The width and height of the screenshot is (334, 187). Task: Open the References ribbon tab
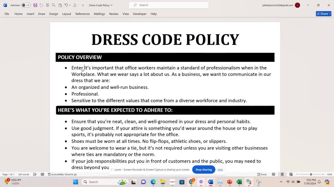tap(82, 14)
